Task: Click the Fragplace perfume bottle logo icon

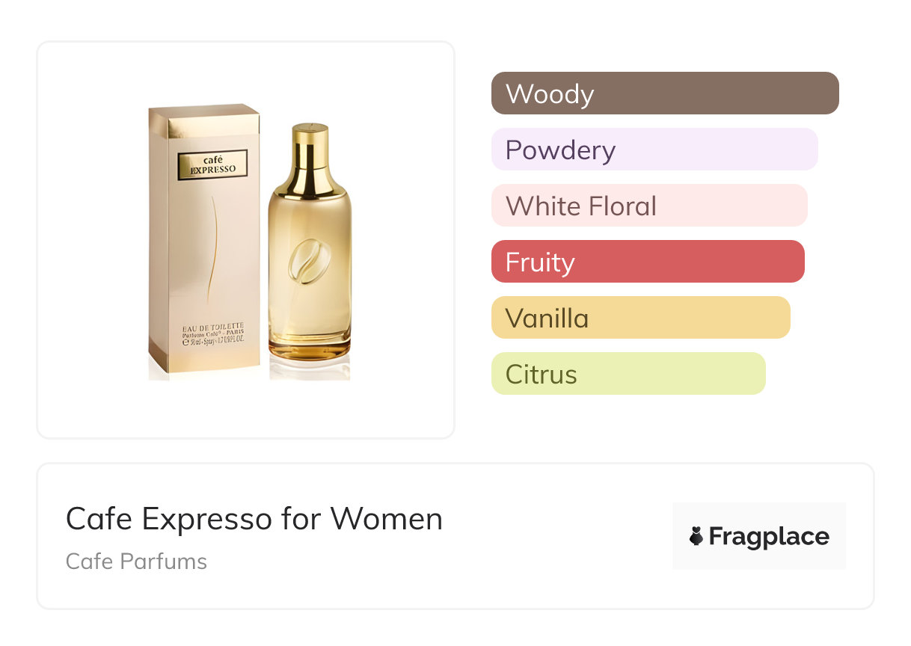Action: pos(696,537)
